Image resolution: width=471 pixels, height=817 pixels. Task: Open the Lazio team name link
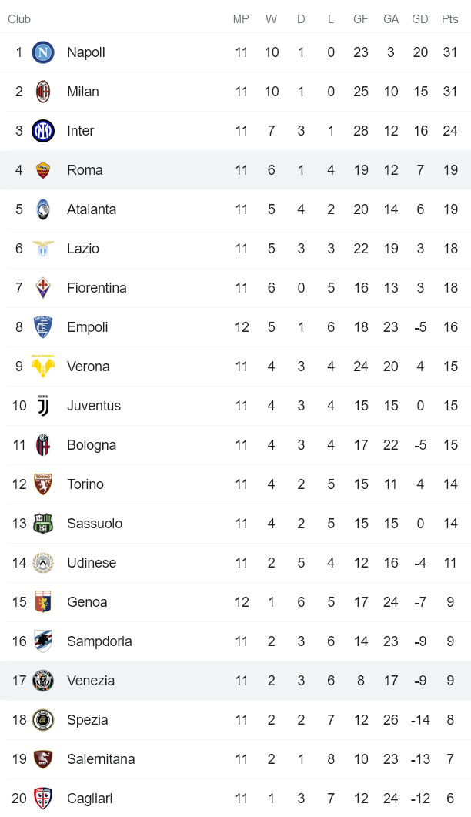[83, 249]
